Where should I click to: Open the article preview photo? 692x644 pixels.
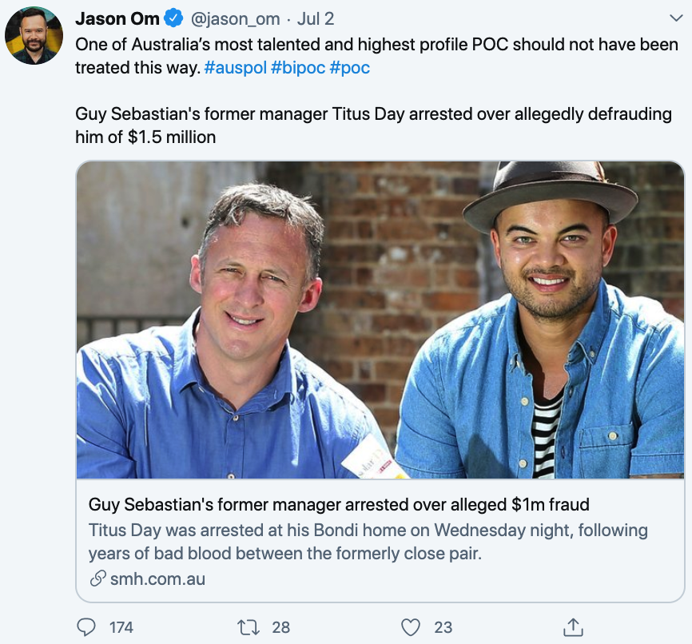(x=380, y=320)
